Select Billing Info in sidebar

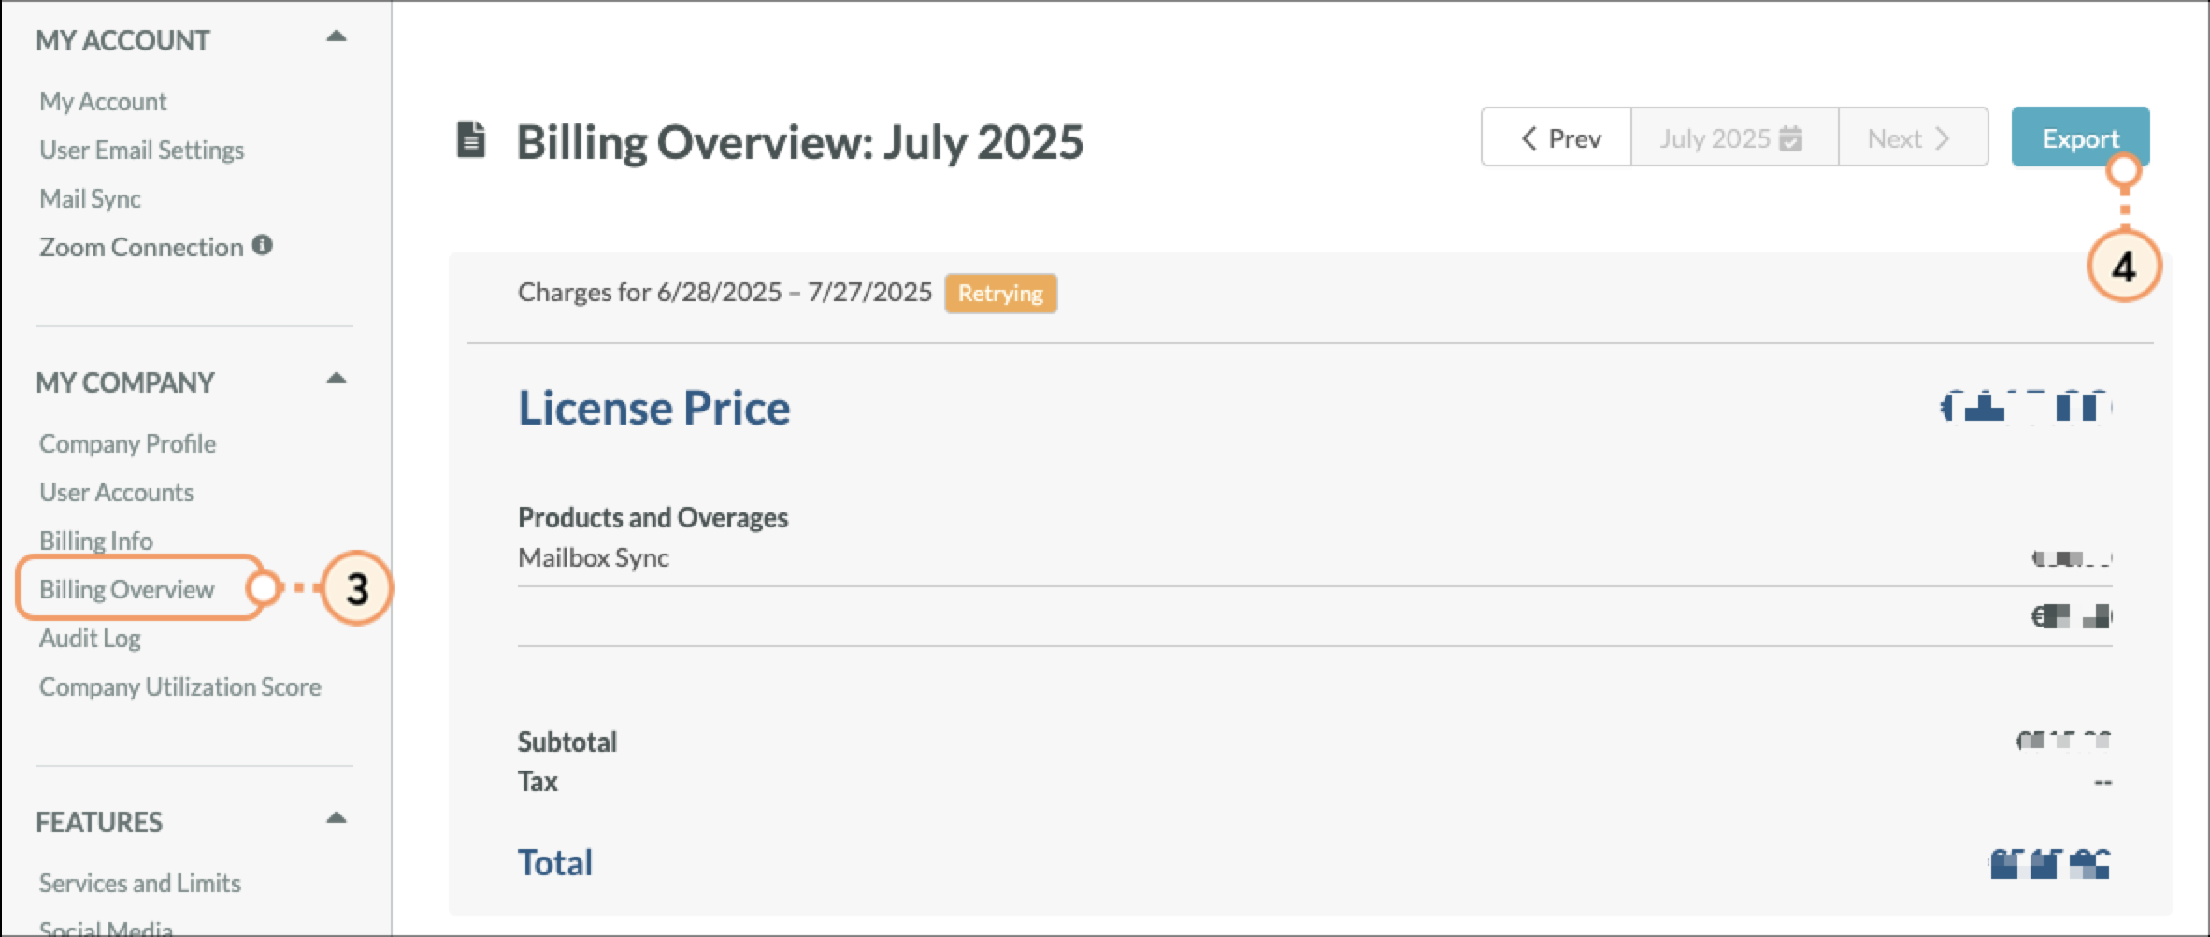(x=95, y=541)
